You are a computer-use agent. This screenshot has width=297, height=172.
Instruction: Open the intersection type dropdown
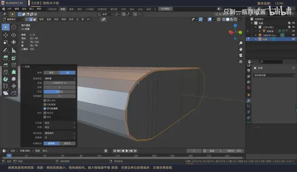click(59, 133)
